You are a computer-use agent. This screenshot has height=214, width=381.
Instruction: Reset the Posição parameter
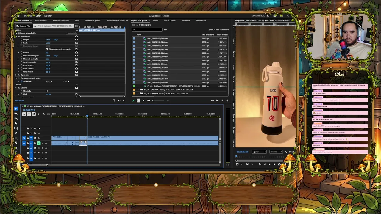click(76, 40)
